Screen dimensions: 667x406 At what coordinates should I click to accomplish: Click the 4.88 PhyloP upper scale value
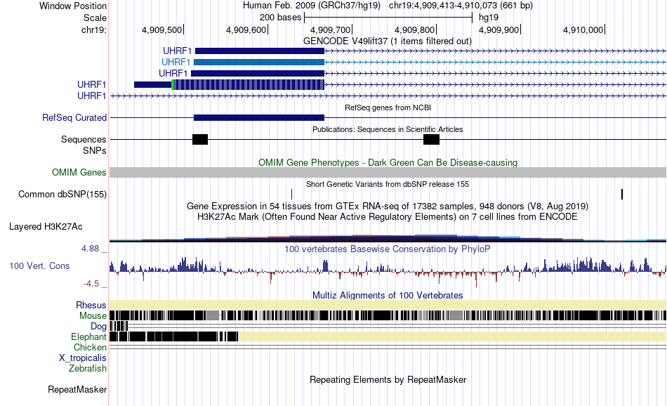pyautogui.click(x=91, y=249)
